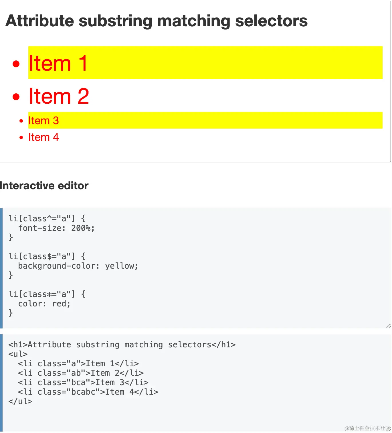The image size is (392, 433).
Task: Click the yellow highlighted Item 3 row
Action: tap(205, 120)
